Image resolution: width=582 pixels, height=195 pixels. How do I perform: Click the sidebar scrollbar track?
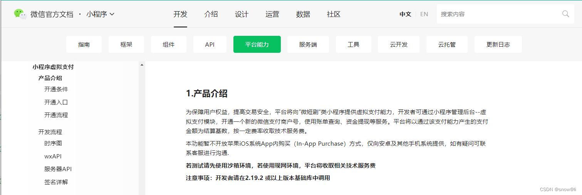pyautogui.click(x=142, y=131)
